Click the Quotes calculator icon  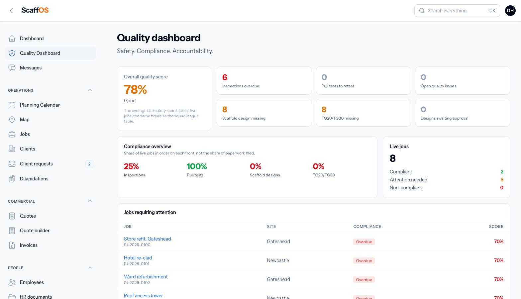pos(12,216)
